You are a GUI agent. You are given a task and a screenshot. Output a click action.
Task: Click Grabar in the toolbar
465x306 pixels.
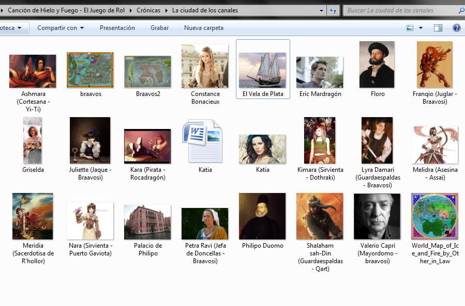[x=159, y=28]
